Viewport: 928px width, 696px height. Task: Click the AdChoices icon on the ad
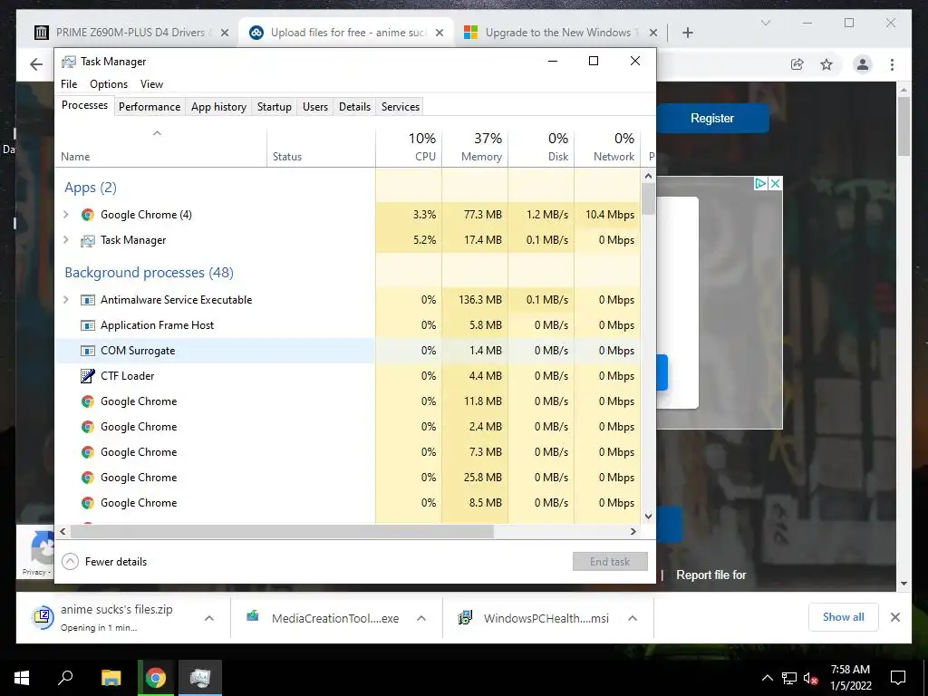[760, 183]
